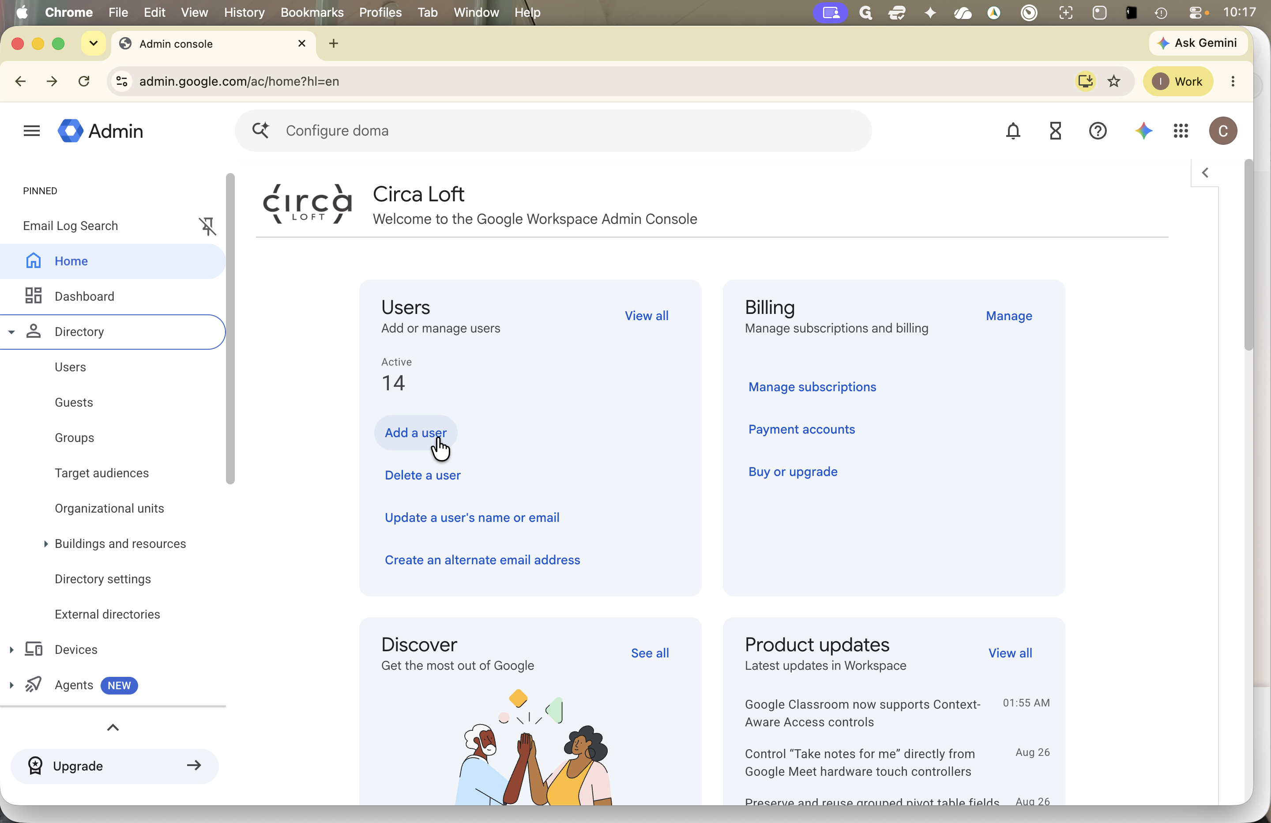Go forward in browser history
Screen dimensions: 1271x823
click(52, 81)
